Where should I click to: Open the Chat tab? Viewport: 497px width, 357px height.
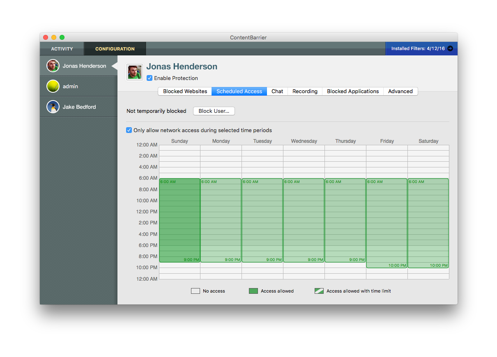(x=277, y=91)
